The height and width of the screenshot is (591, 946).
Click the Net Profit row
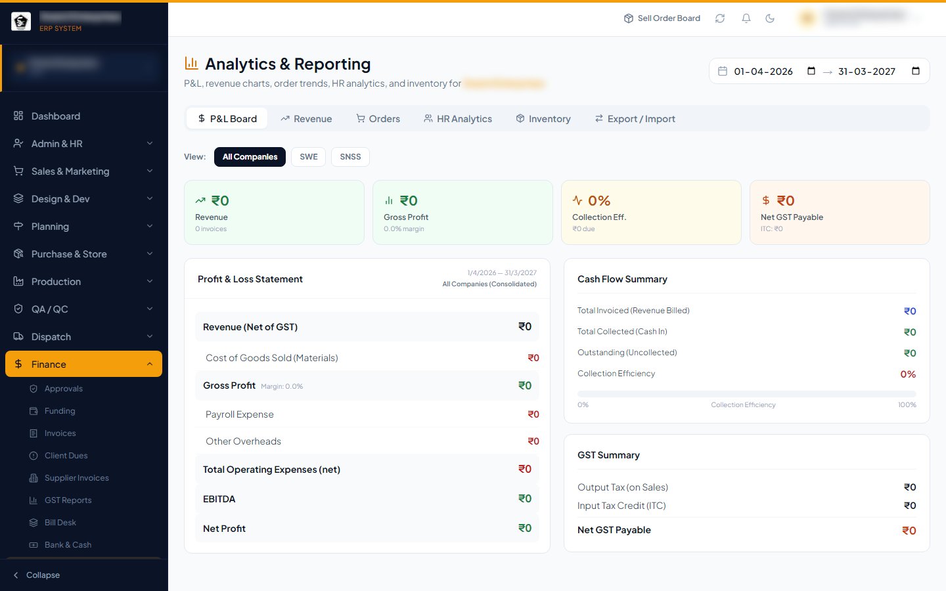click(x=367, y=528)
